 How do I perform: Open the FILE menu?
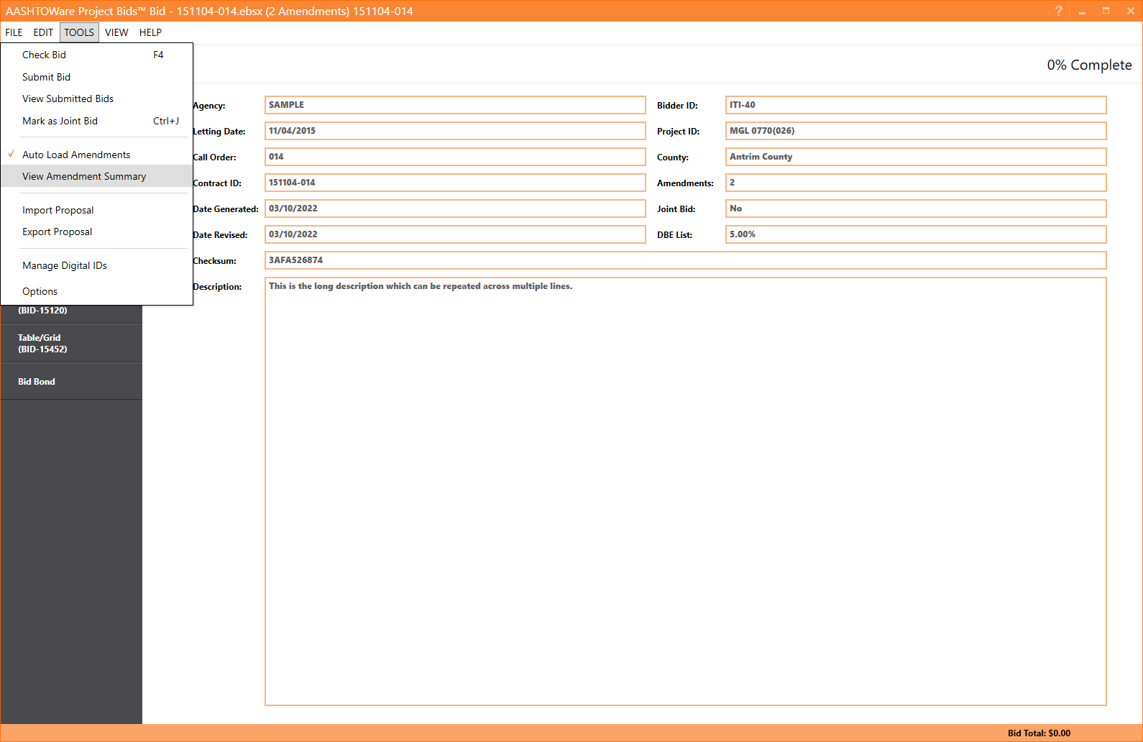pos(14,32)
